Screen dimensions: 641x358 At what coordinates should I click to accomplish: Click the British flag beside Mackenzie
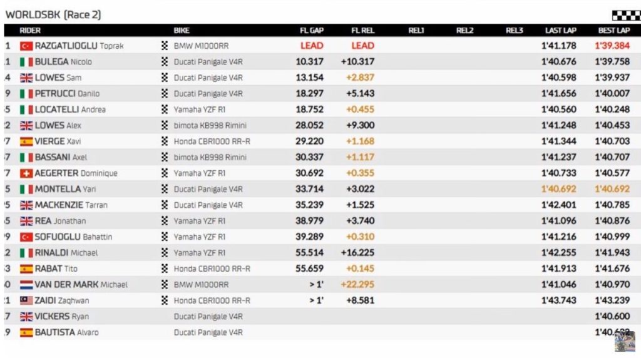(x=26, y=205)
